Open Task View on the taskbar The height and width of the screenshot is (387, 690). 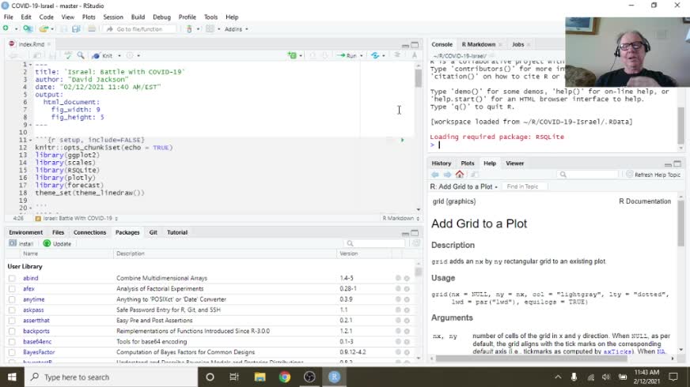[234, 377]
